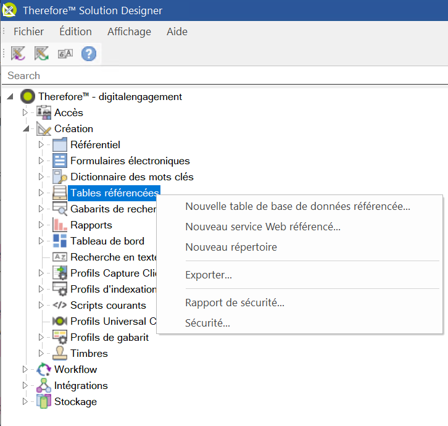Click the Profils d'indexation gear icon
Screen dimensions: 448x426
point(60,289)
